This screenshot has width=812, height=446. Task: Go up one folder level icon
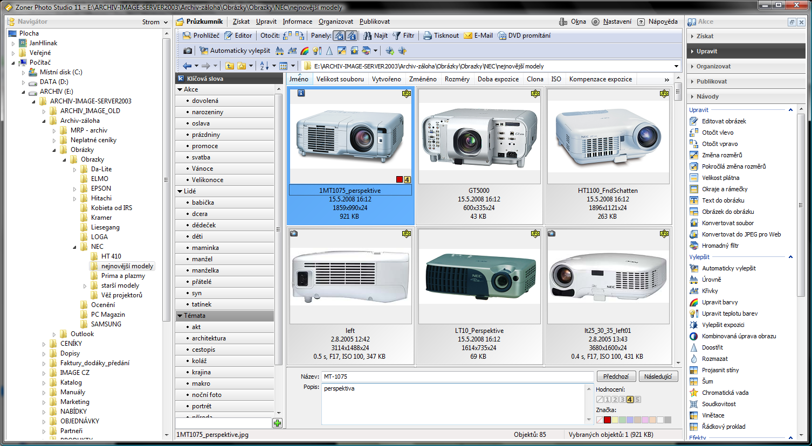click(230, 66)
